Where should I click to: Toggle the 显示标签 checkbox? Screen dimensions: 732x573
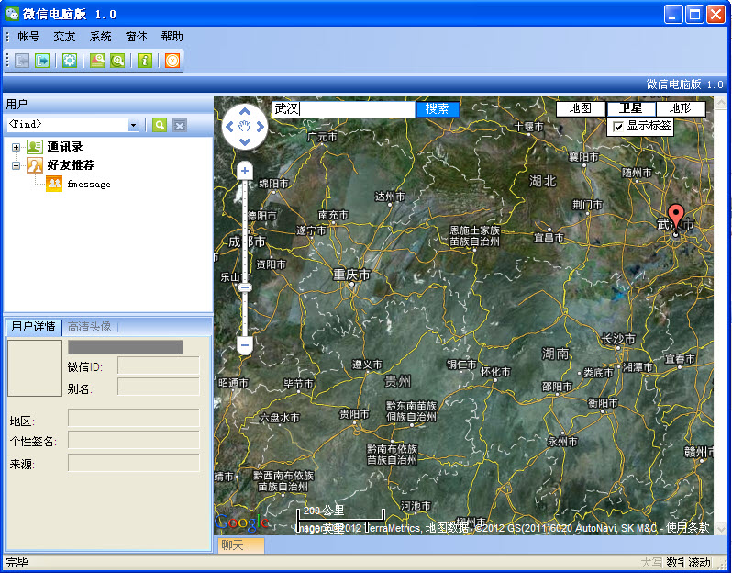click(618, 126)
